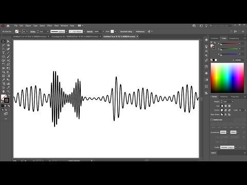Swap fill and stroke in toolbar
This screenshot has height=185, width=247.
point(9,96)
